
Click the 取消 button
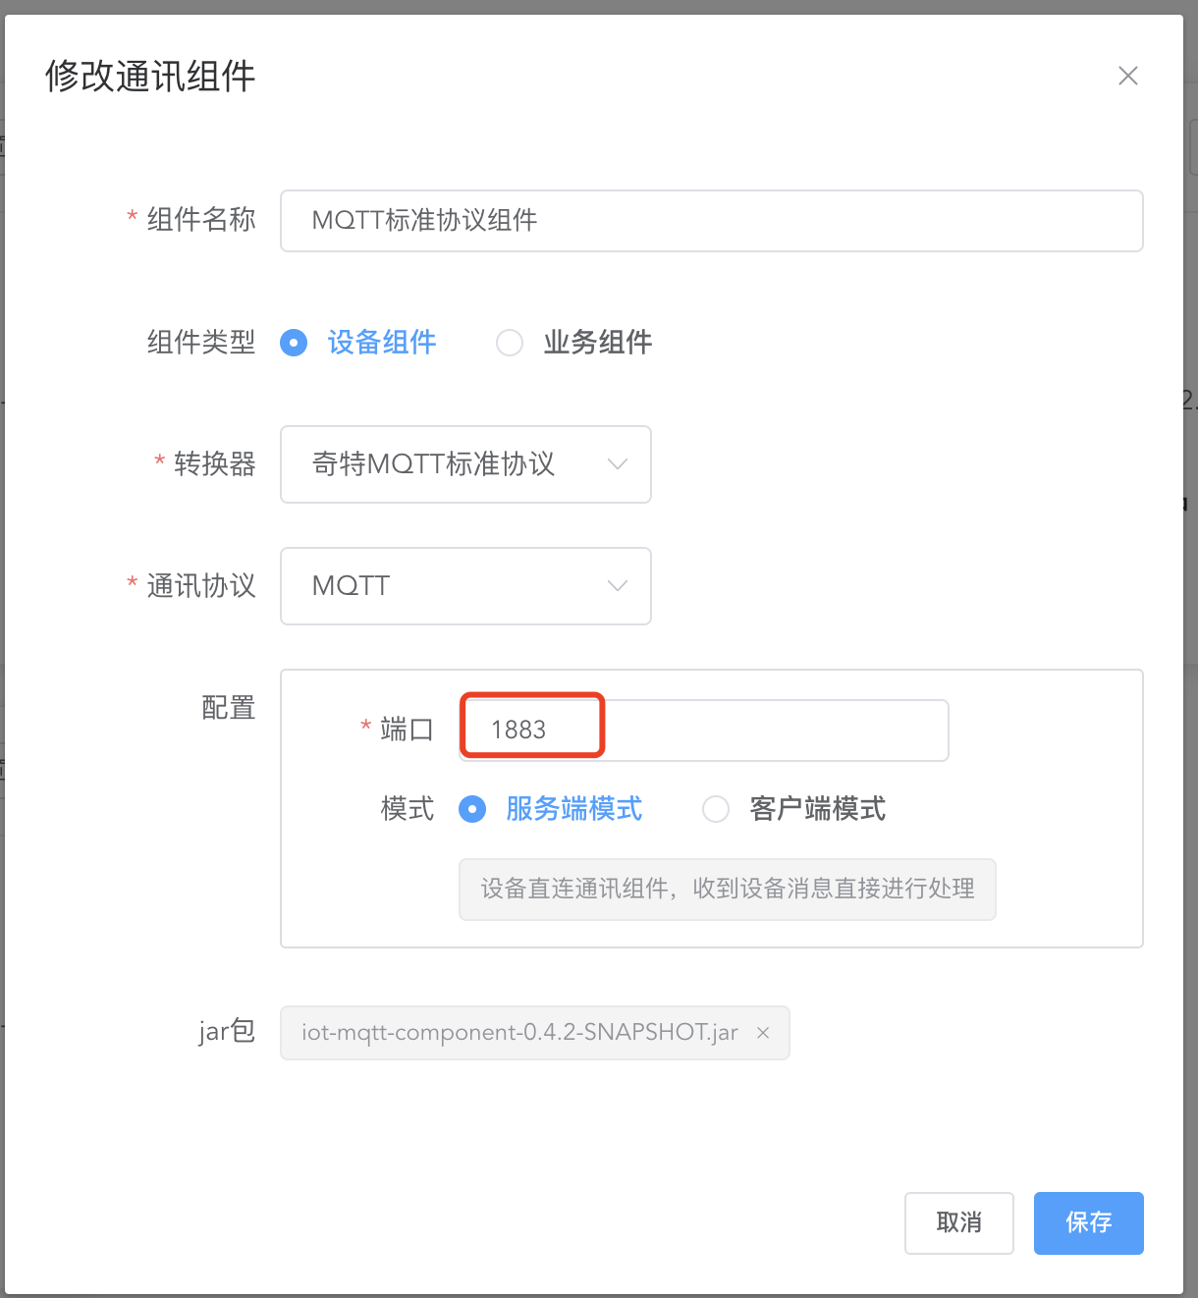coord(959,1223)
